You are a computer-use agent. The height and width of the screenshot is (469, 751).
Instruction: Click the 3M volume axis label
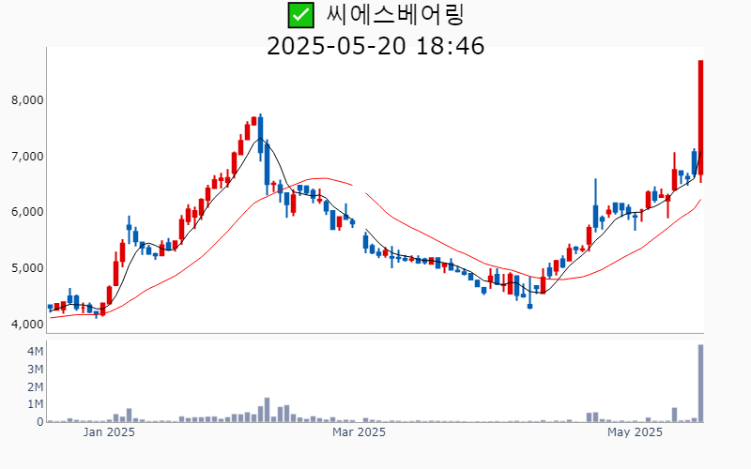pyautogui.click(x=35, y=370)
